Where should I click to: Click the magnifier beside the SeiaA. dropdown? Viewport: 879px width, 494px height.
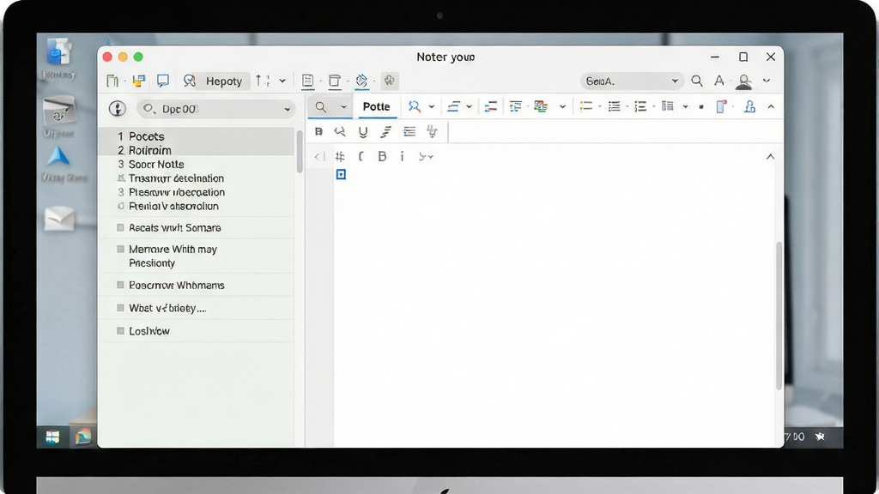coord(697,81)
